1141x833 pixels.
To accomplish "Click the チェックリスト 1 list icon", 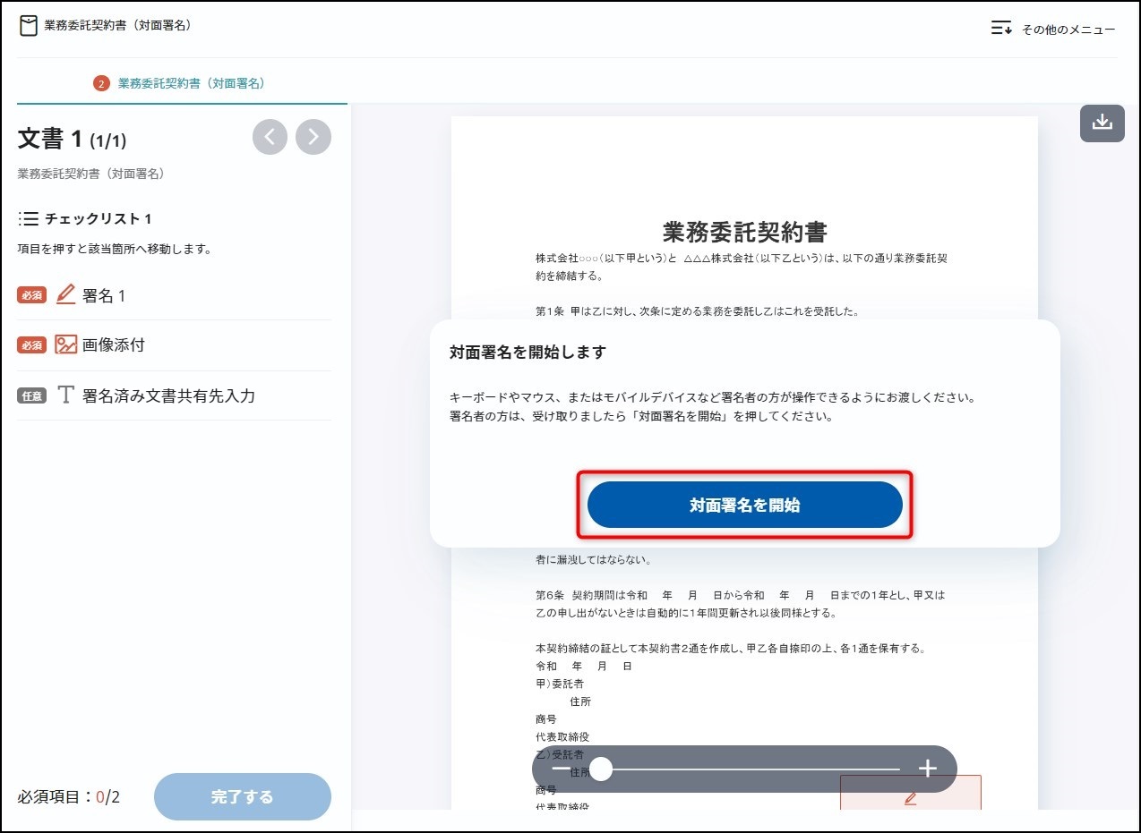I will click(29, 219).
